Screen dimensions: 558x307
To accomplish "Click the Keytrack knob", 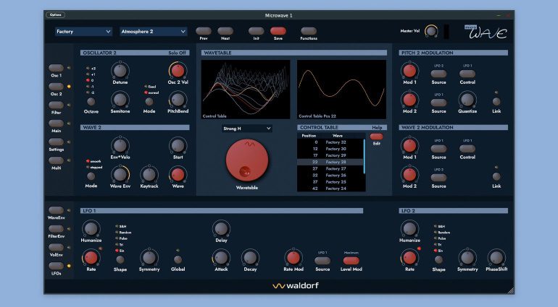I will (149, 174).
